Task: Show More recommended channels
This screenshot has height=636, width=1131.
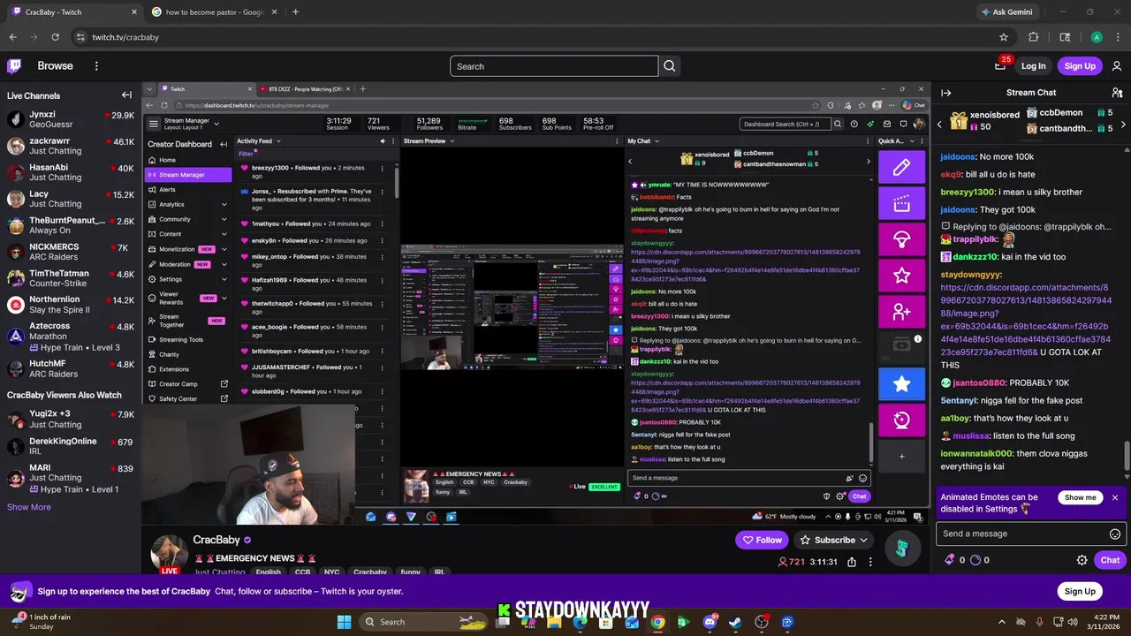Action: (x=29, y=507)
